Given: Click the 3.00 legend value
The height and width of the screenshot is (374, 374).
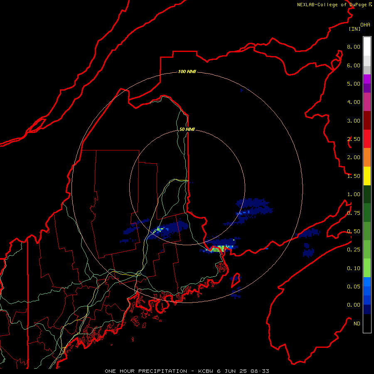Looking at the screenshot, I should [x=354, y=121].
